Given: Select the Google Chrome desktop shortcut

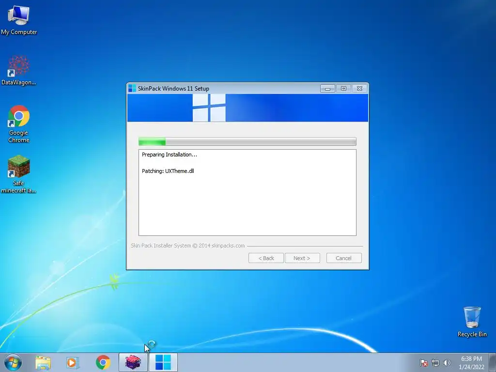Looking at the screenshot, I should coord(19,124).
